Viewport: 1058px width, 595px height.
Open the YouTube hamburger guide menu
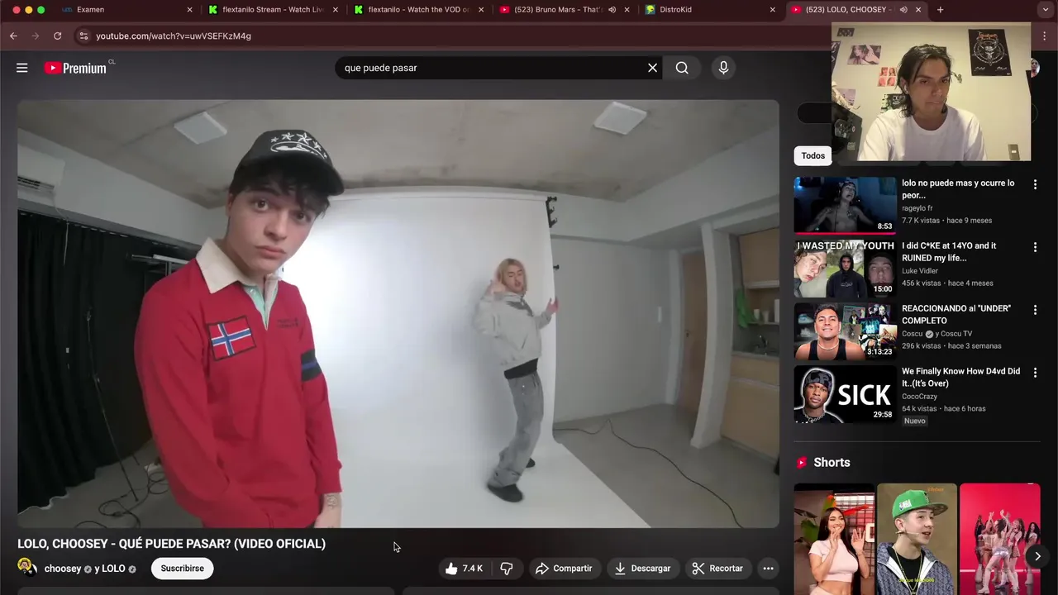[22, 68]
